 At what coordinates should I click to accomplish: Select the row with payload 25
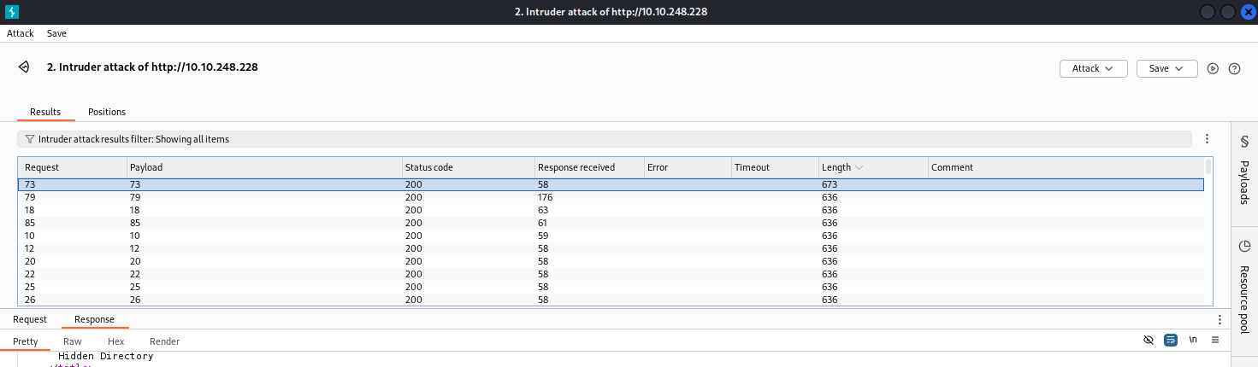[611, 287]
